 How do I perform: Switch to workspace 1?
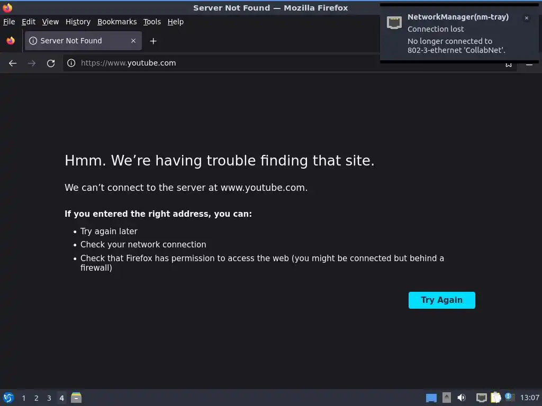pyautogui.click(x=23, y=398)
